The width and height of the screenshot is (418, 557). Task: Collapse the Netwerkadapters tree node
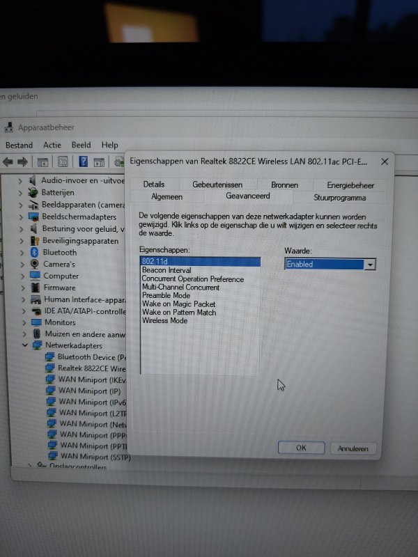click(25, 345)
